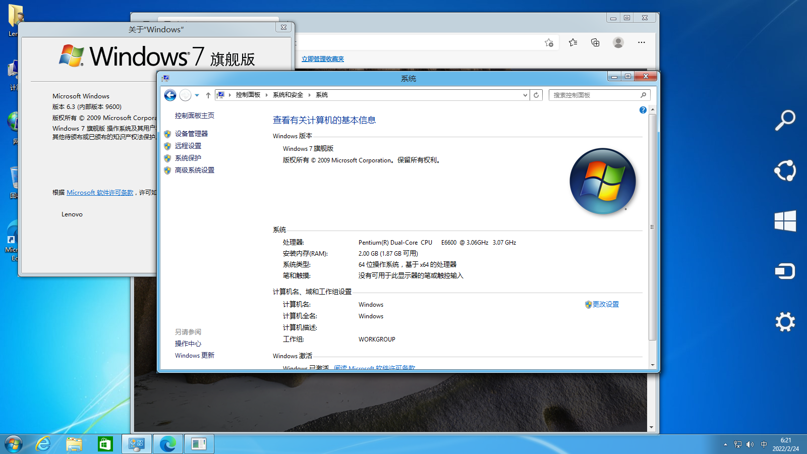Click the search magnifier in control panel search box
This screenshot has width=807, height=454.
[x=643, y=95]
